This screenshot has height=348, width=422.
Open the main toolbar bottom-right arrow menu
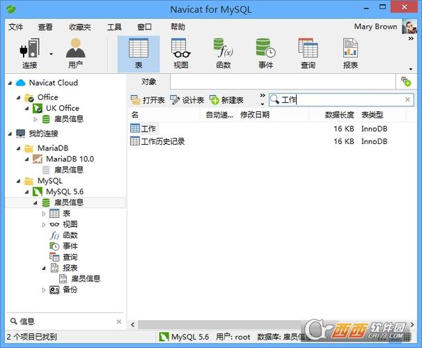click(411, 69)
